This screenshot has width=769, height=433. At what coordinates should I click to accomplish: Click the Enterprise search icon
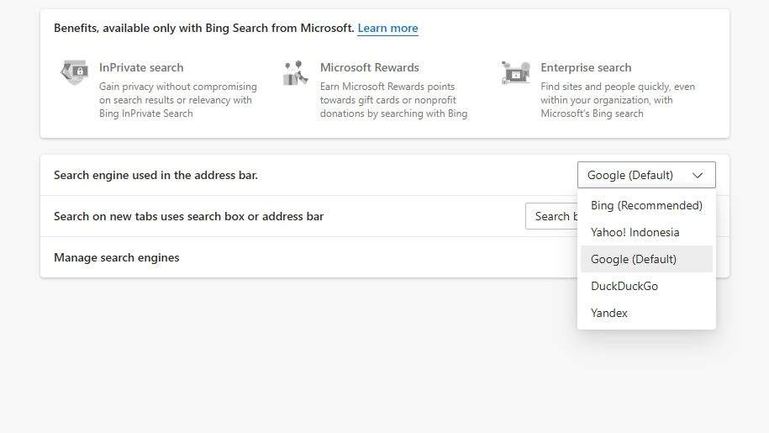[x=515, y=72]
